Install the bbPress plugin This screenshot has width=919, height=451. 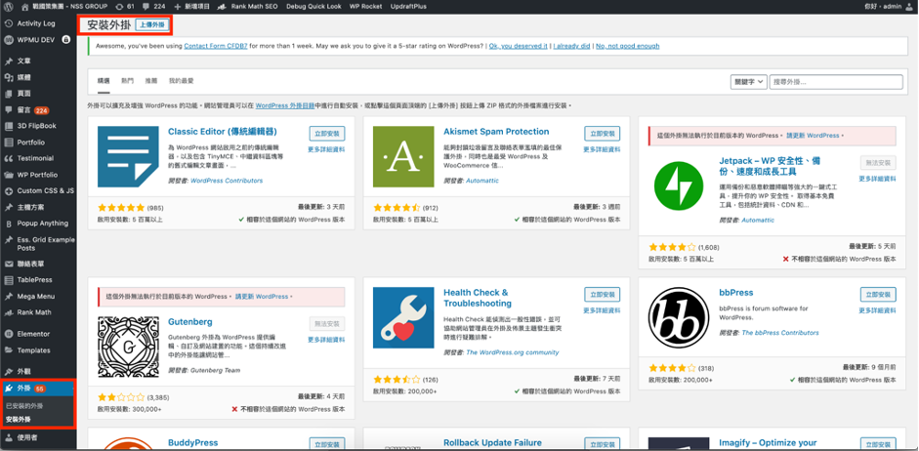tap(878, 295)
